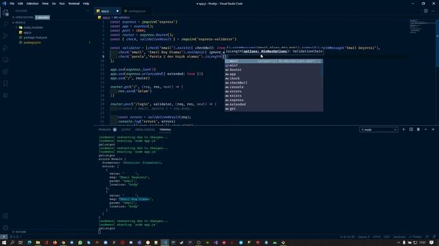Open the Help menu
439x246 pixels.
coord(86,3)
